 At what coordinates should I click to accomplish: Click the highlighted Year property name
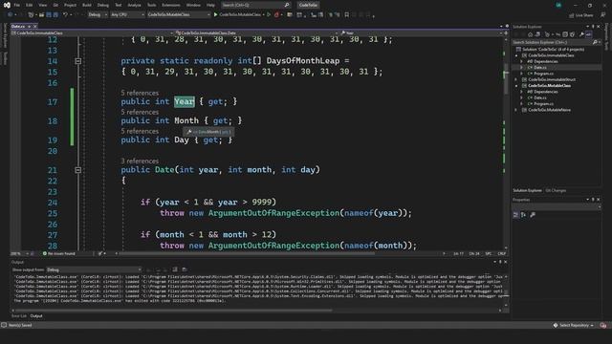[185, 101]
